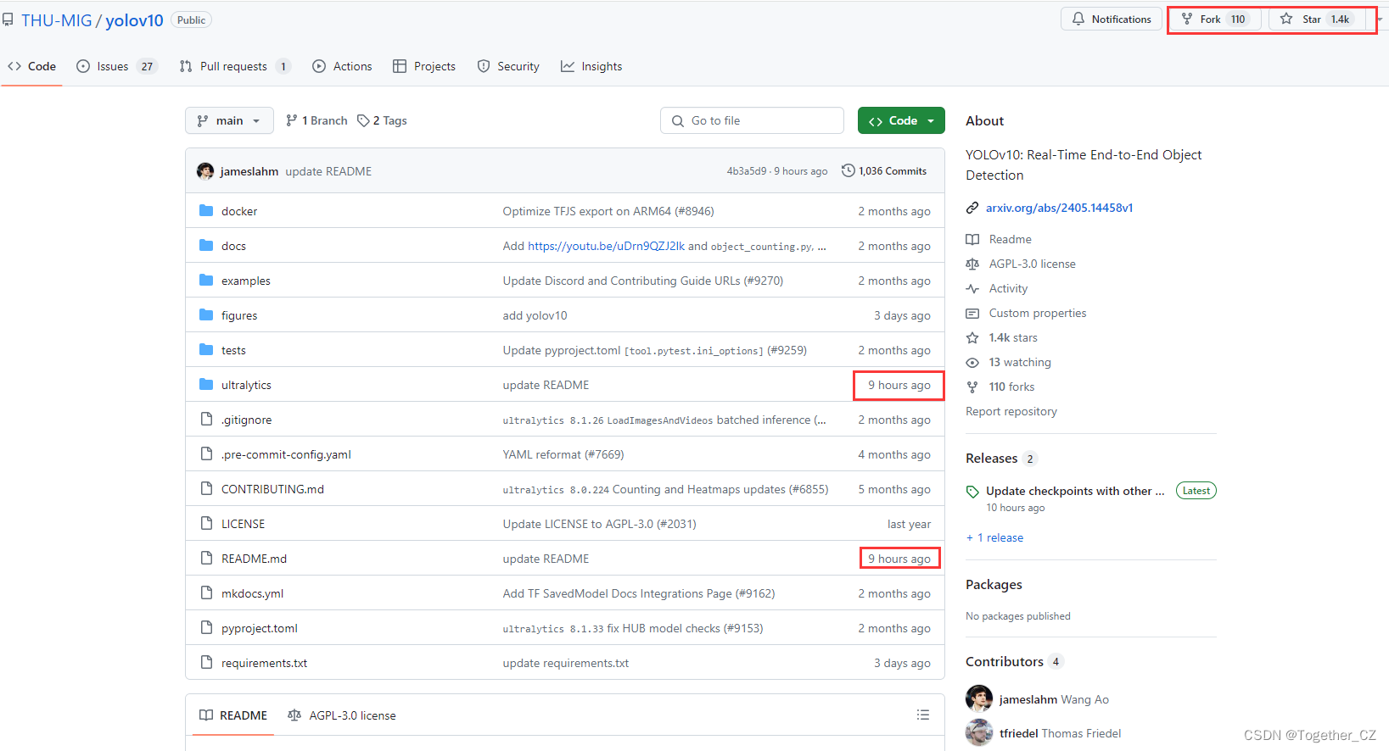Click the arxiv link chain icon
This screenshot has width=1389, height=751.
coord(972,208)
